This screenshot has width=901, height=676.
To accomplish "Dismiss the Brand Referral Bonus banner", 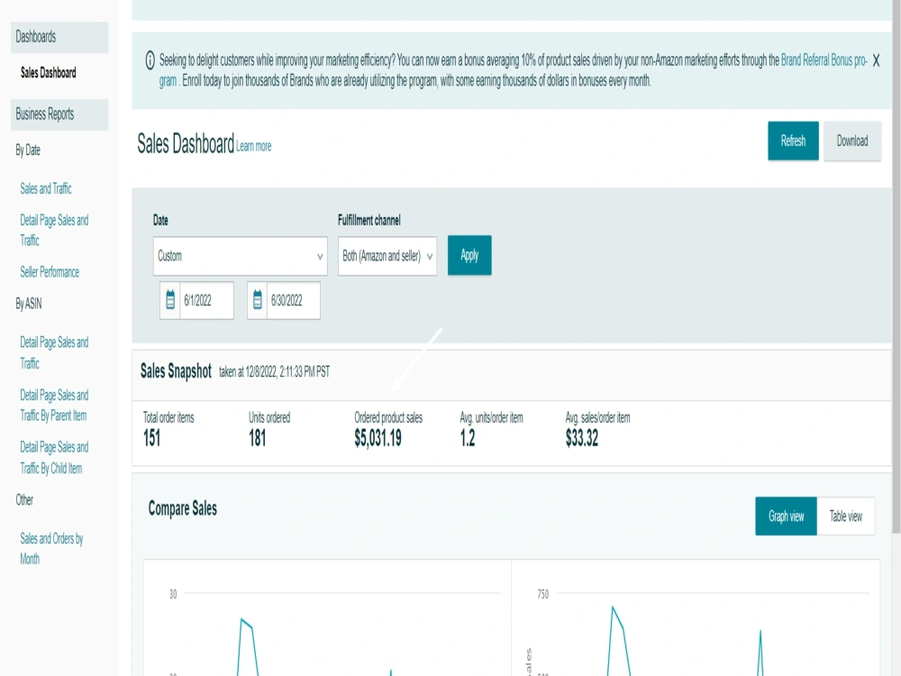I will 876,60.
